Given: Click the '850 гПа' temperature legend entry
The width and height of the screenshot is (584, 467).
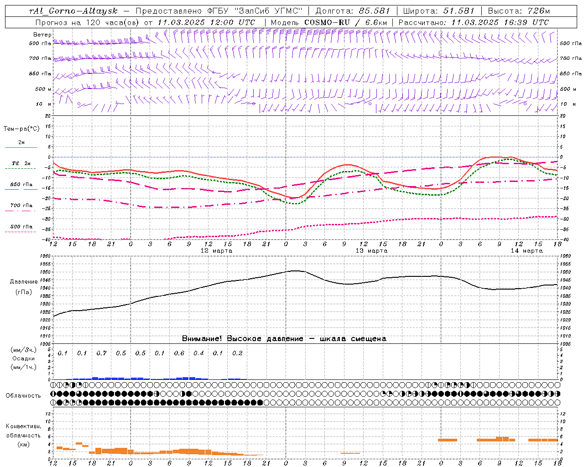Looking at the screenshot, I should click(x=21, y=185).
